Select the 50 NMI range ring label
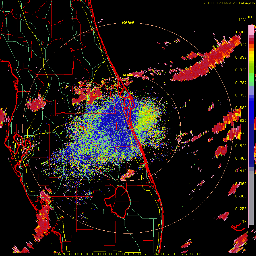The image size is (256, 256). coord(128,75)
